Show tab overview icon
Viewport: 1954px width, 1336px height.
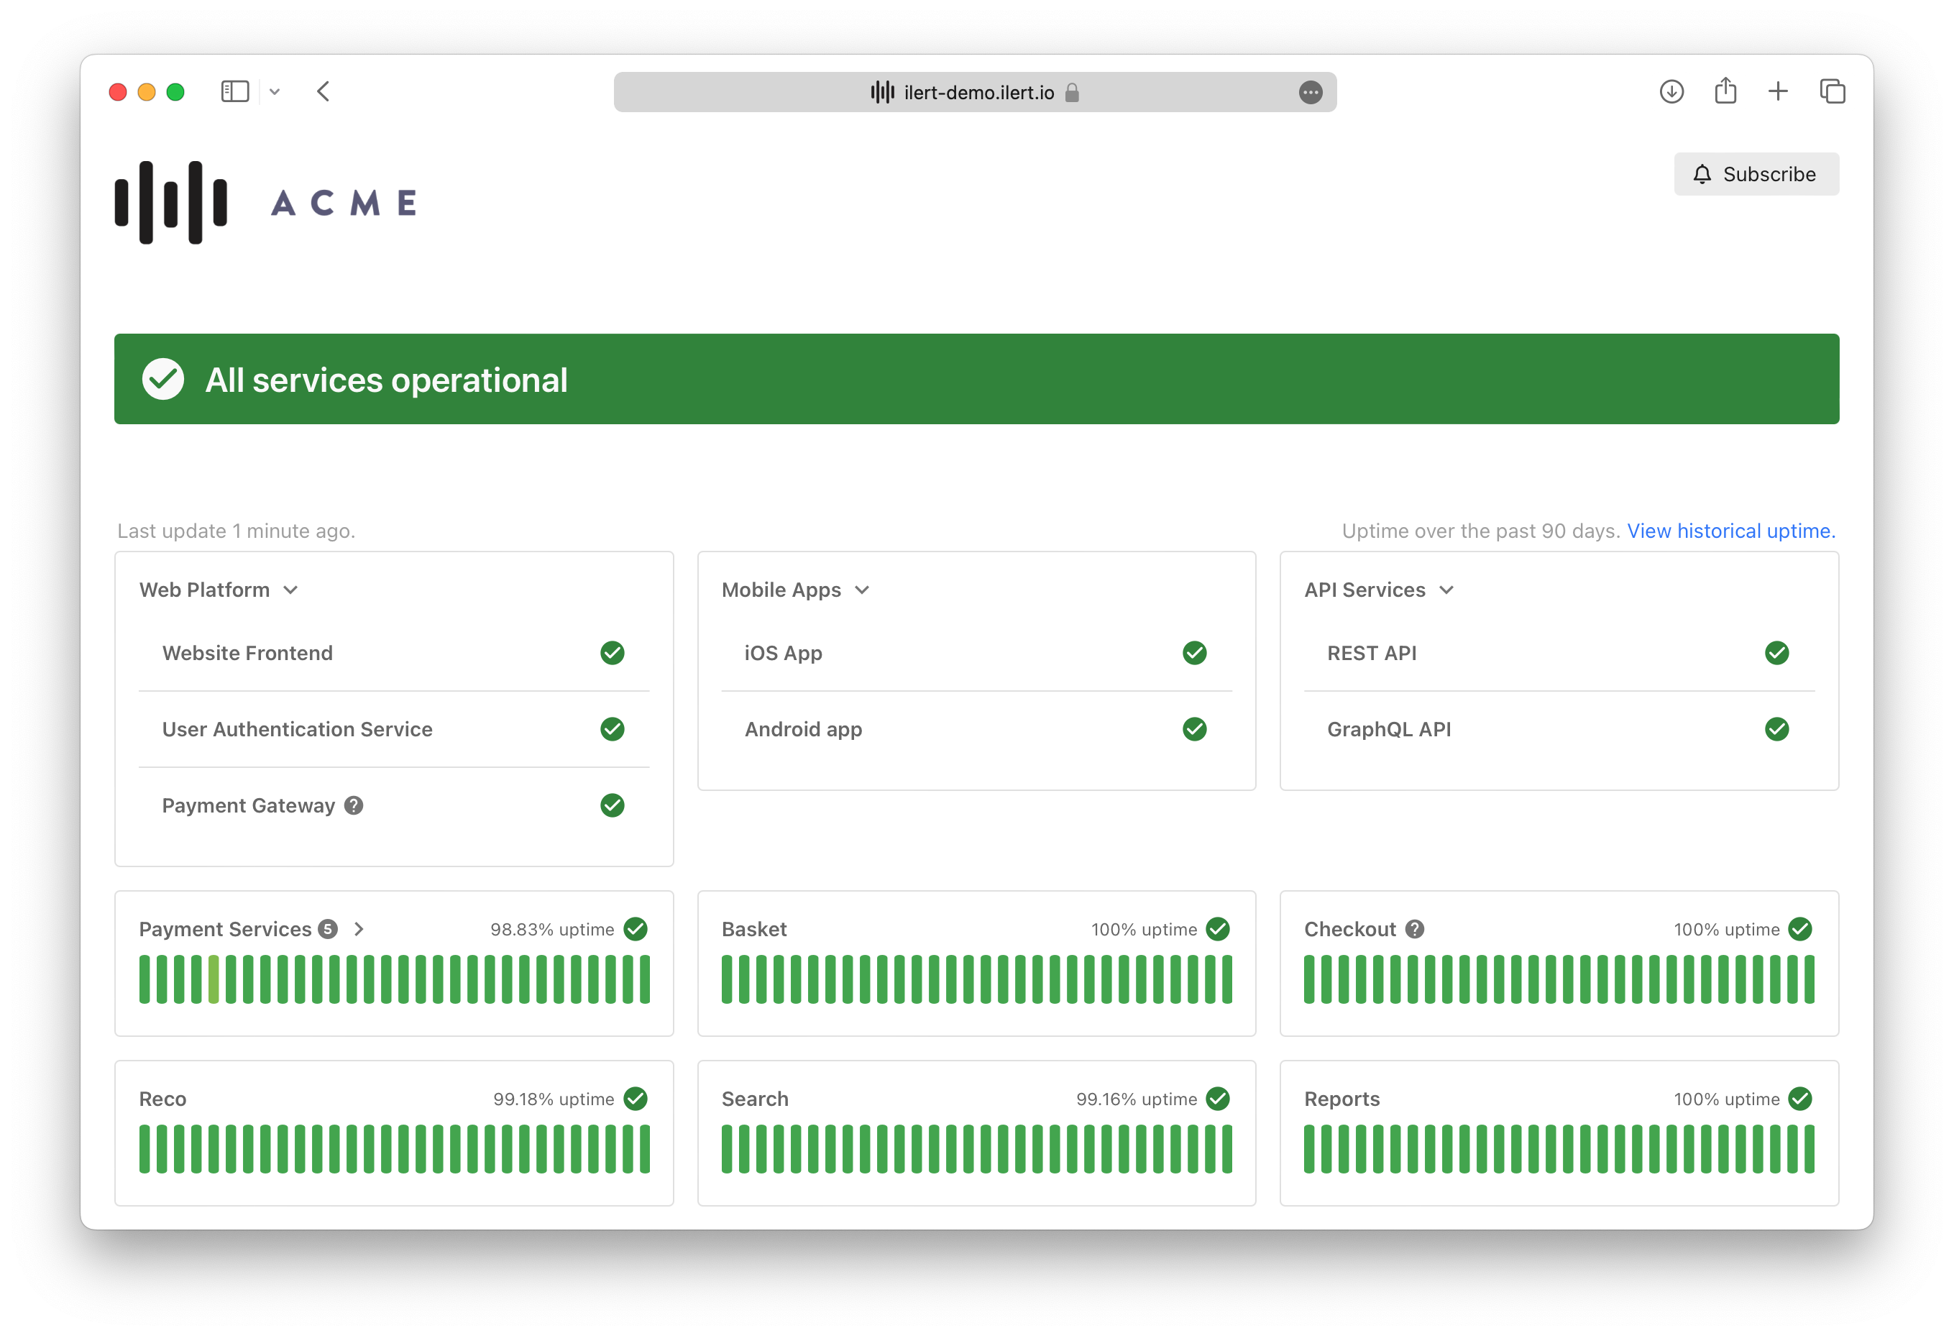point(1832,91)
